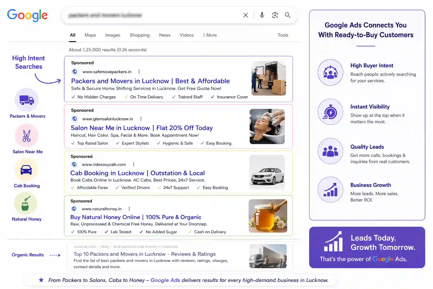Click the Packers & Movers truck icon
Screen dimensions: 433x289
tap(26, 100)
